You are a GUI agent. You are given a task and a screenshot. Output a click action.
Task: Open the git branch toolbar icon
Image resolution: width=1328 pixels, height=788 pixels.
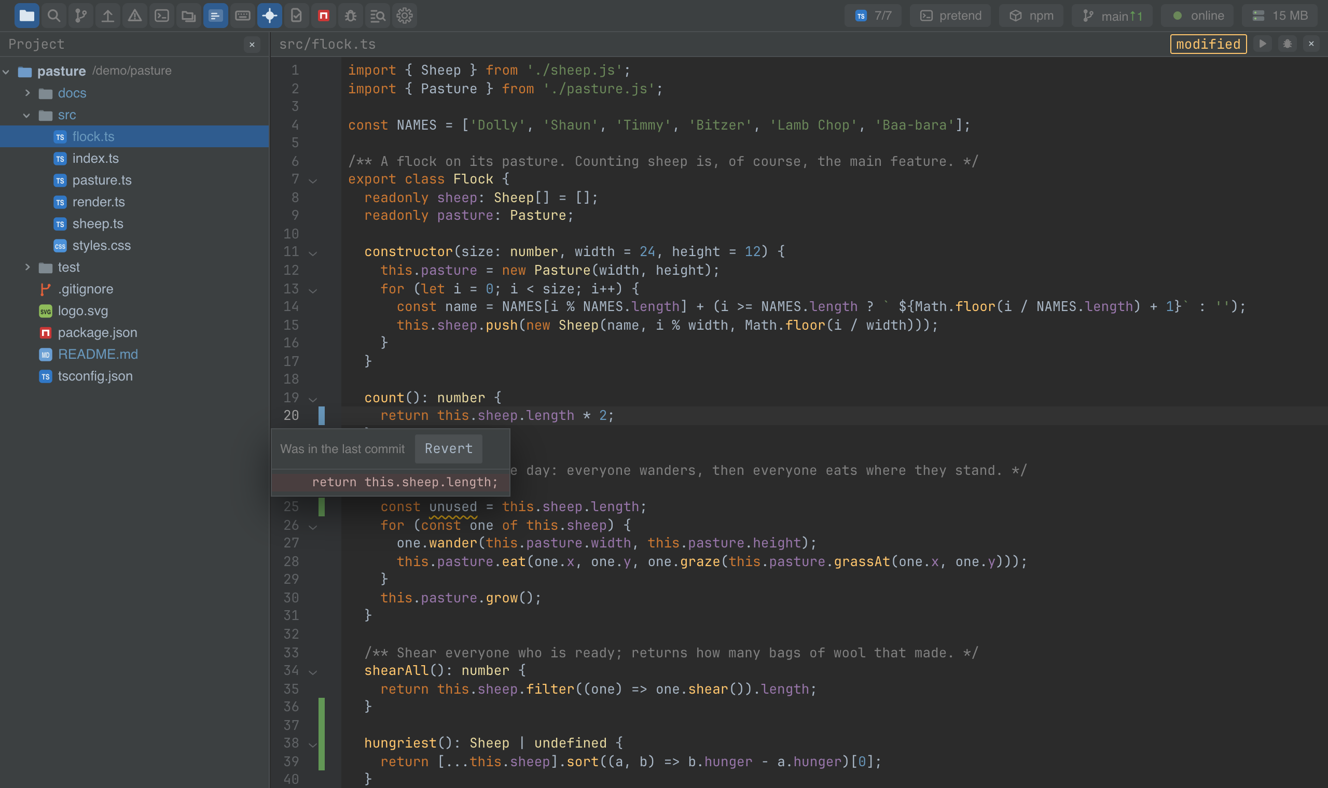tap(81, 16)
